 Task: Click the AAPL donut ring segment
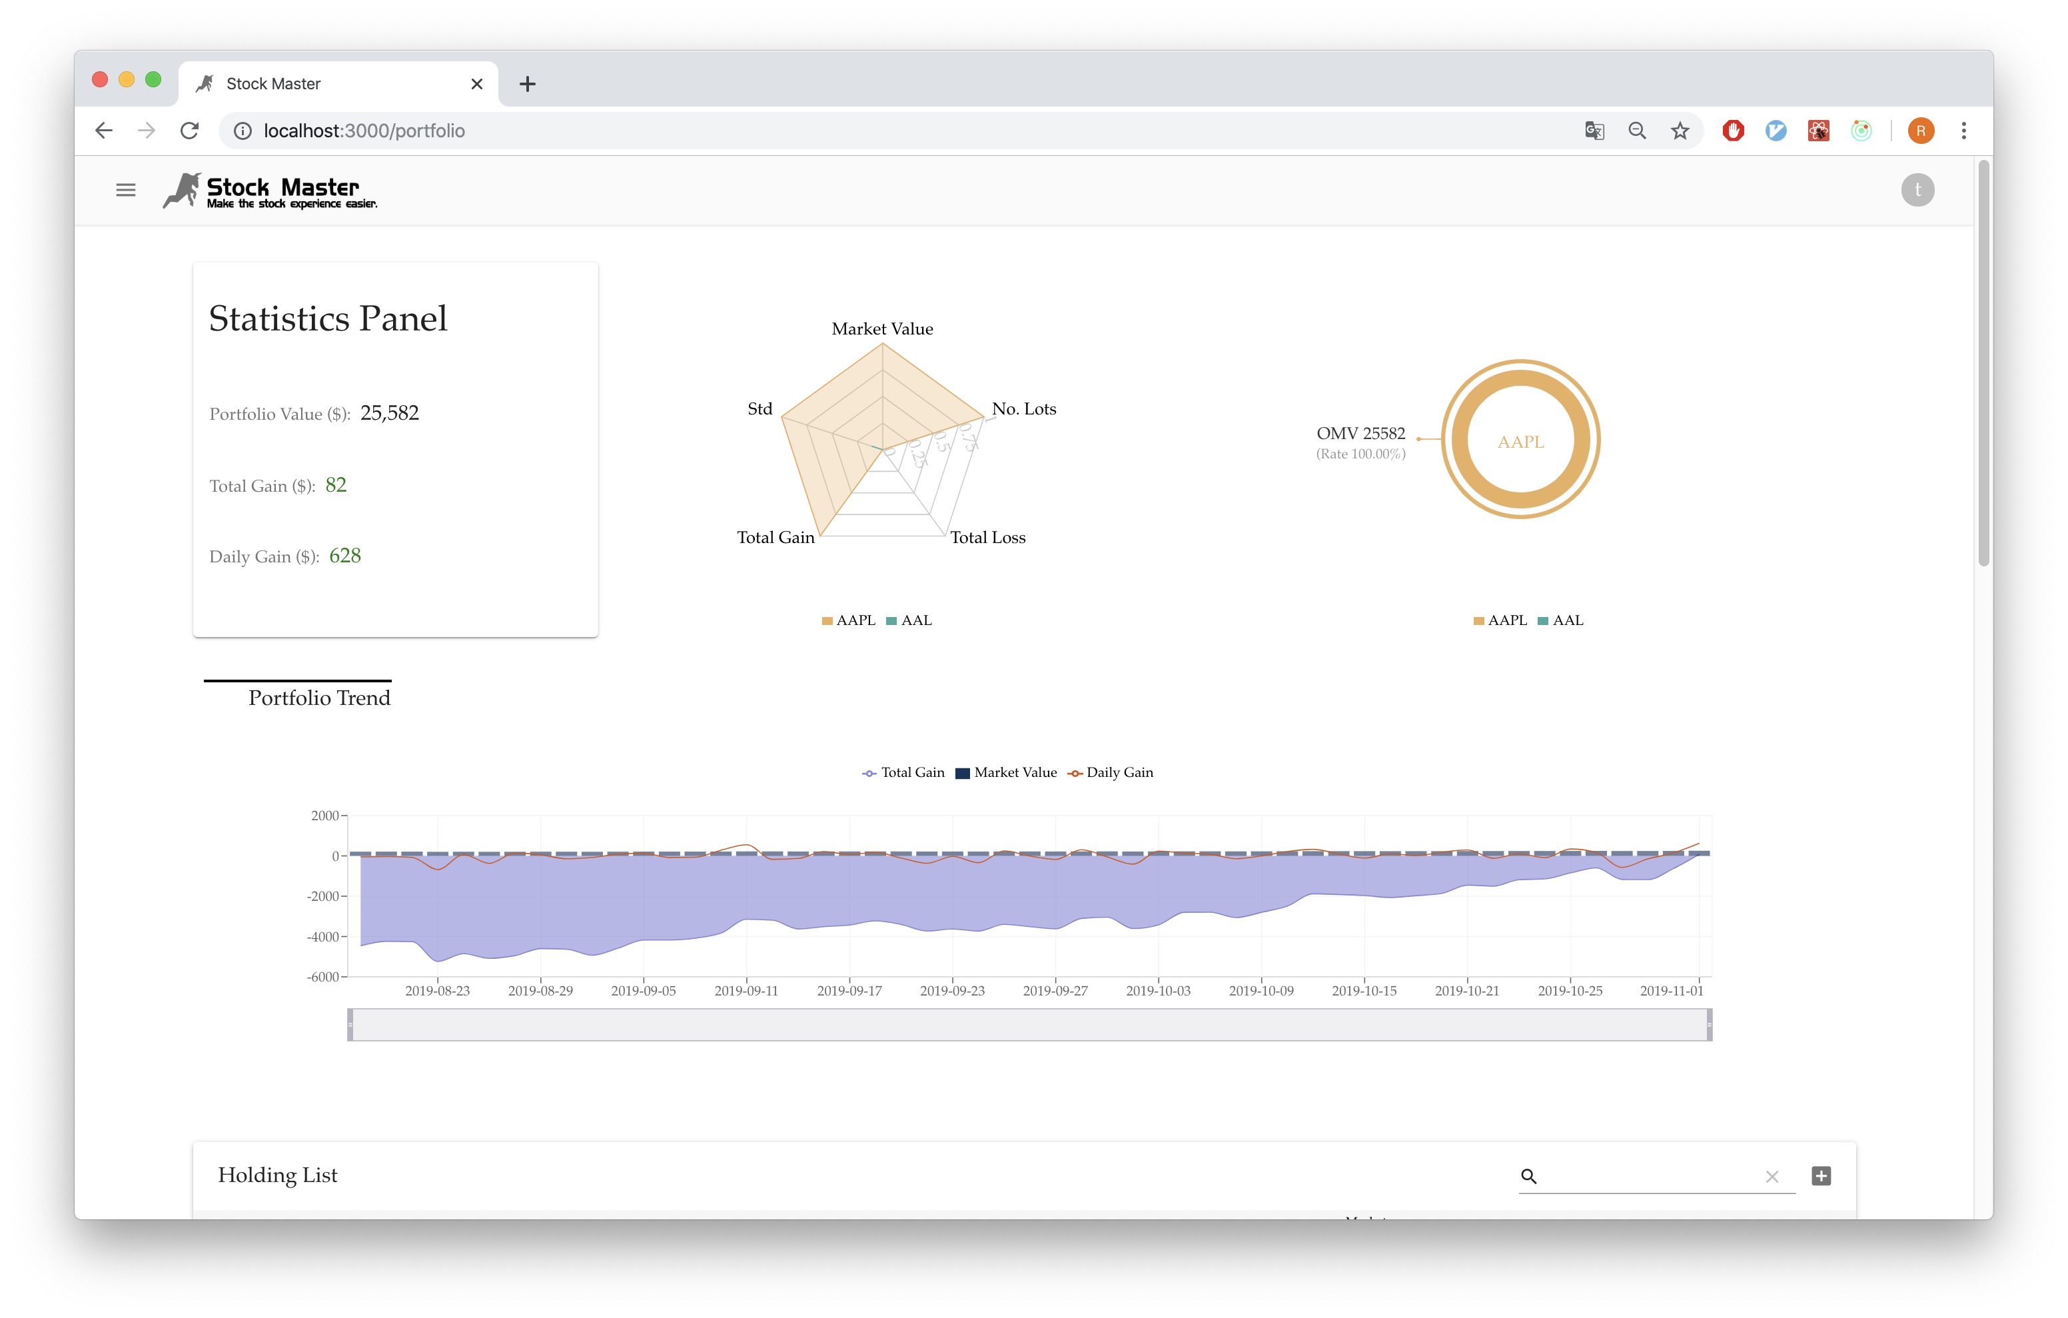pyautogui.click(x=1520, y=377)
